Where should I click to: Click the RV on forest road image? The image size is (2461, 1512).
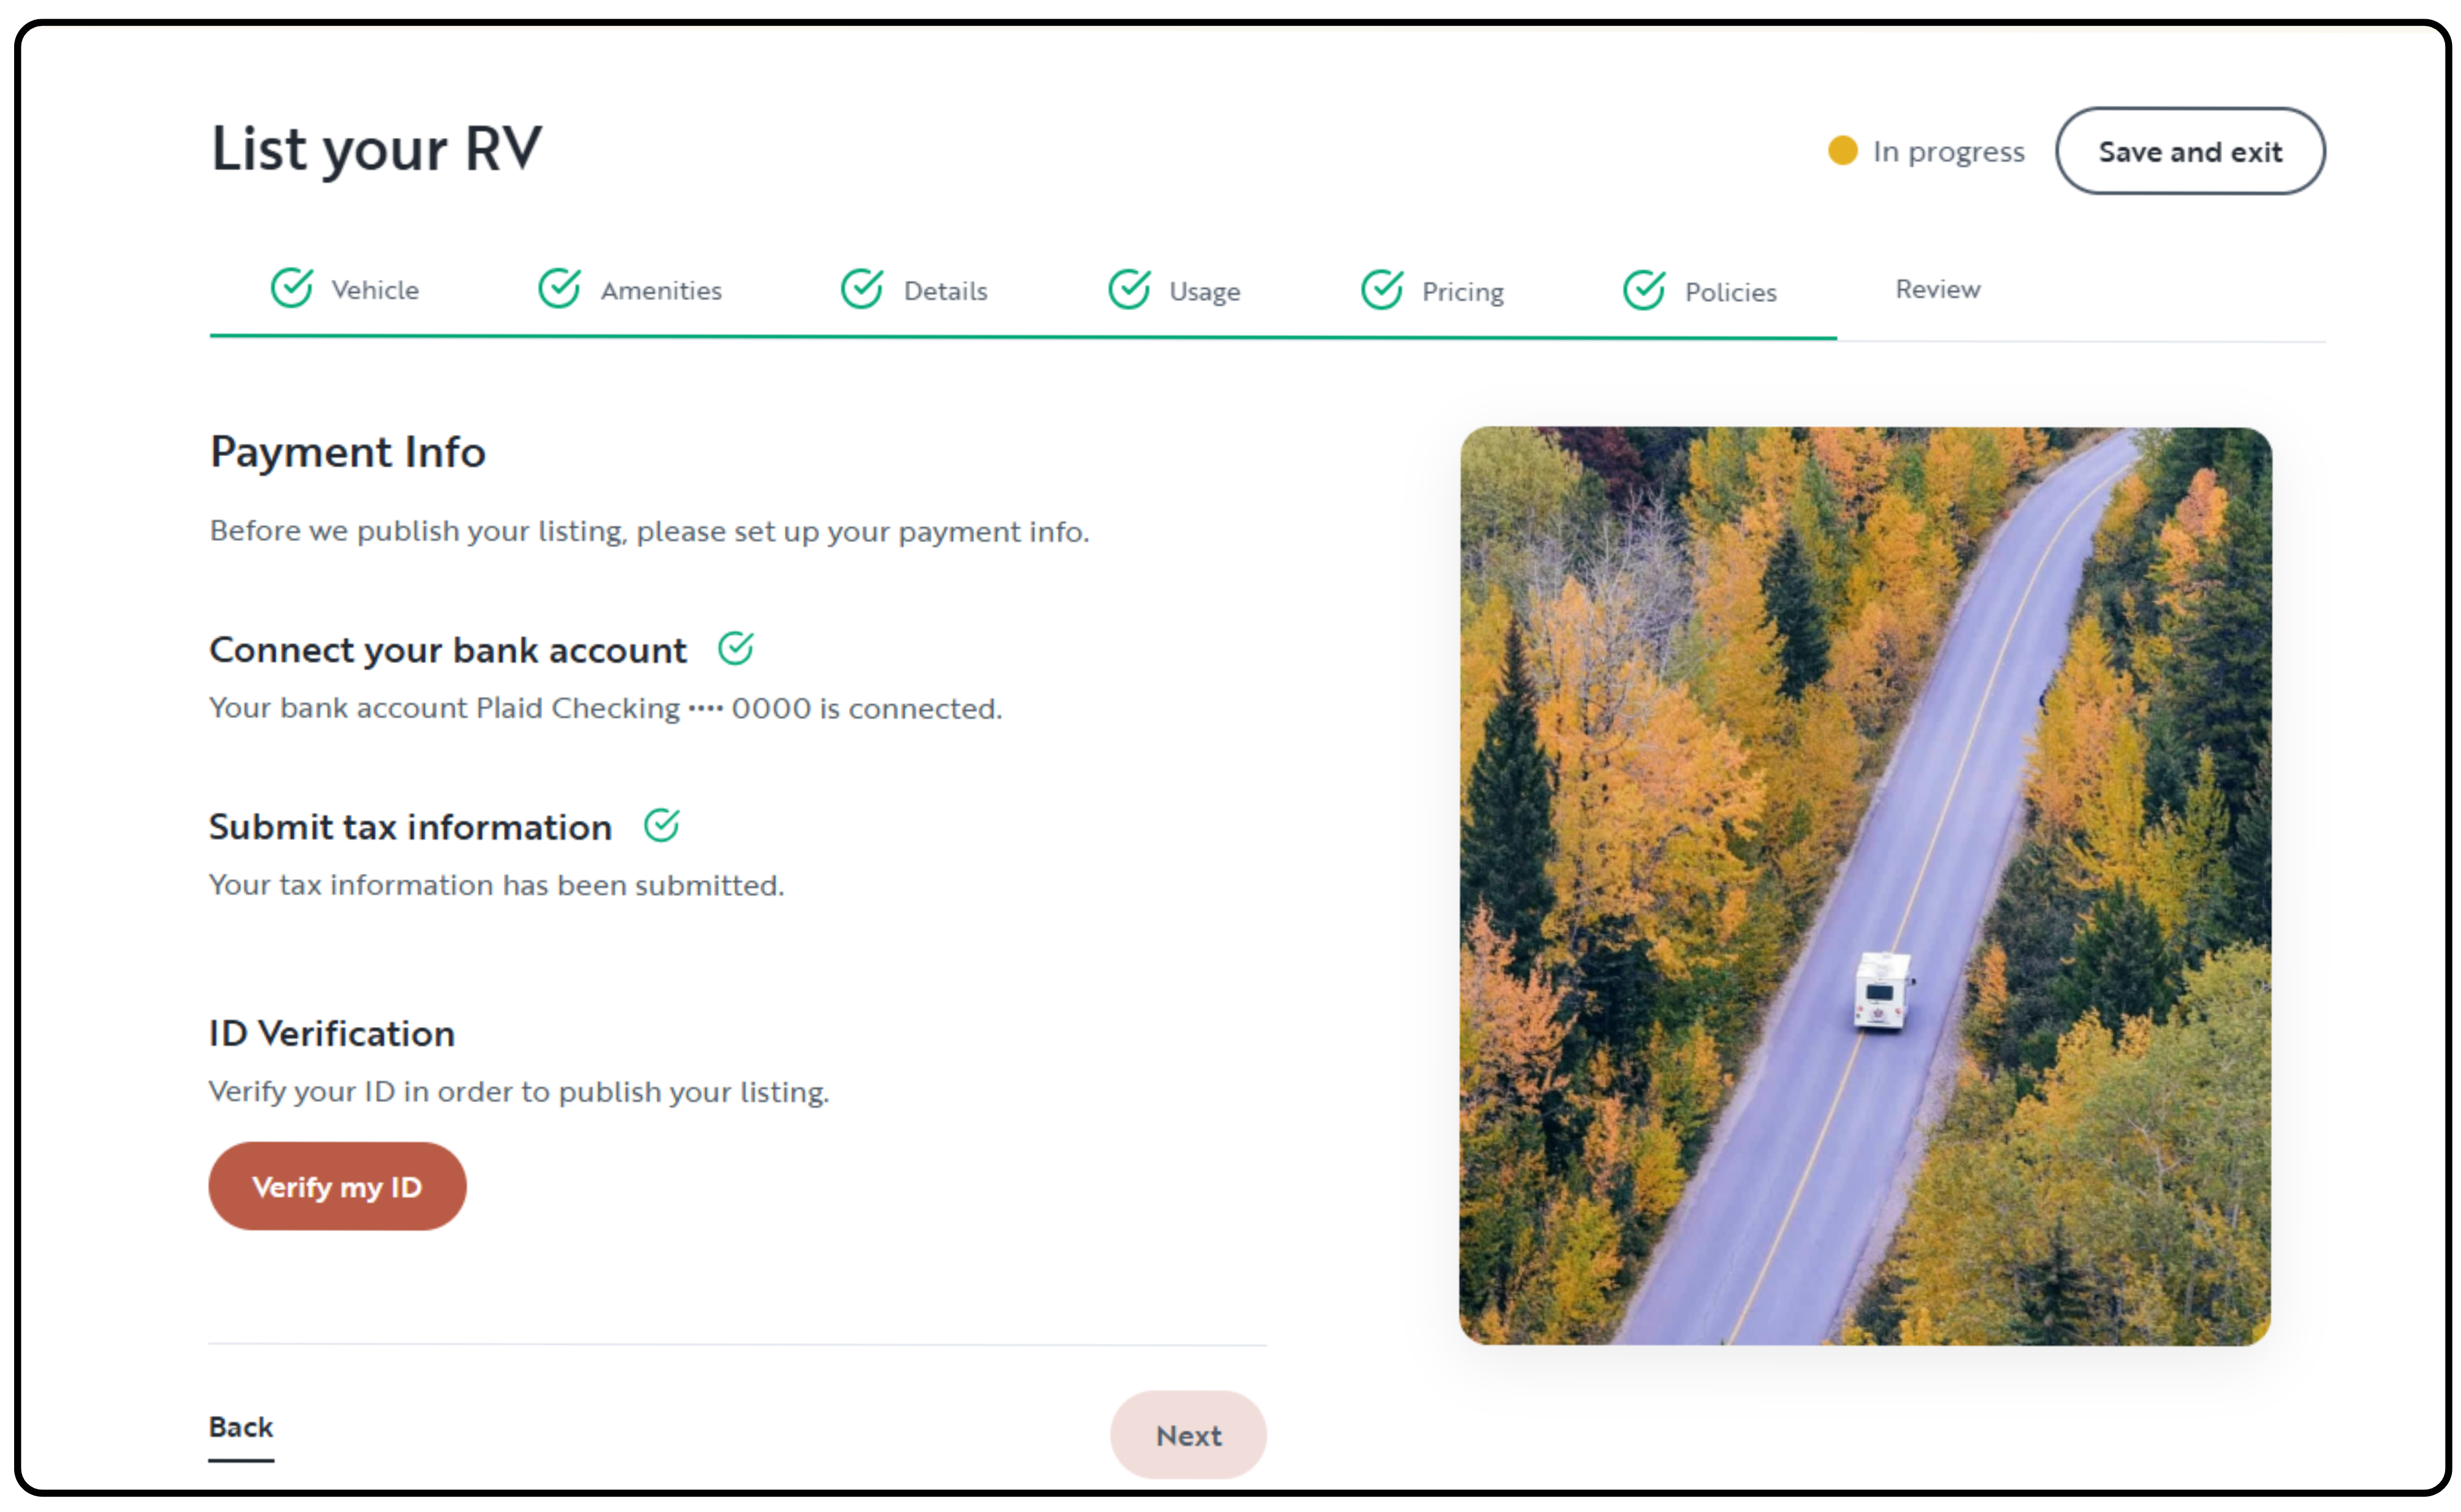coord(1865,886)
